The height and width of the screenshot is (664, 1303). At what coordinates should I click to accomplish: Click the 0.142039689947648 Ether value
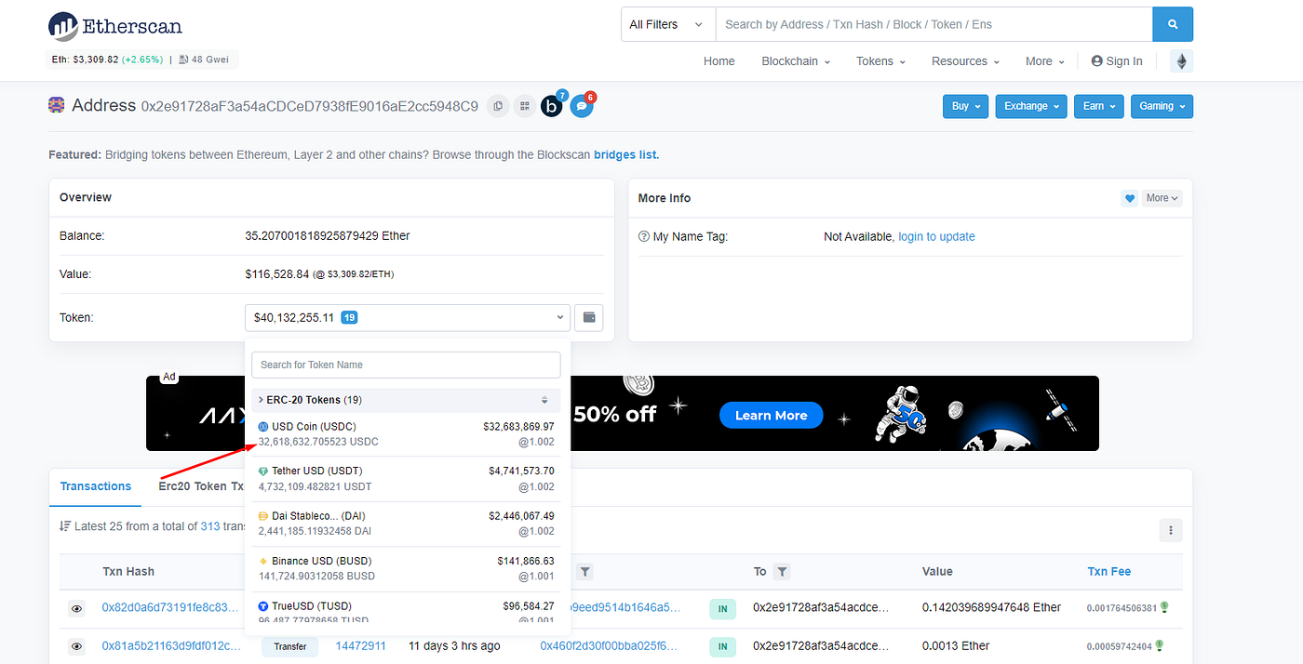(991, 607)
